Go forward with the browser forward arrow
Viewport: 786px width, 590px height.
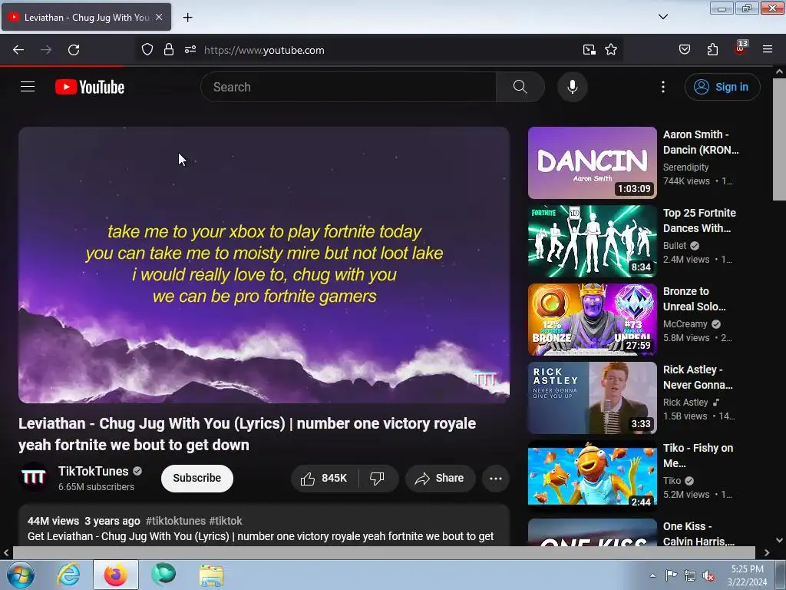click(45, 50)
